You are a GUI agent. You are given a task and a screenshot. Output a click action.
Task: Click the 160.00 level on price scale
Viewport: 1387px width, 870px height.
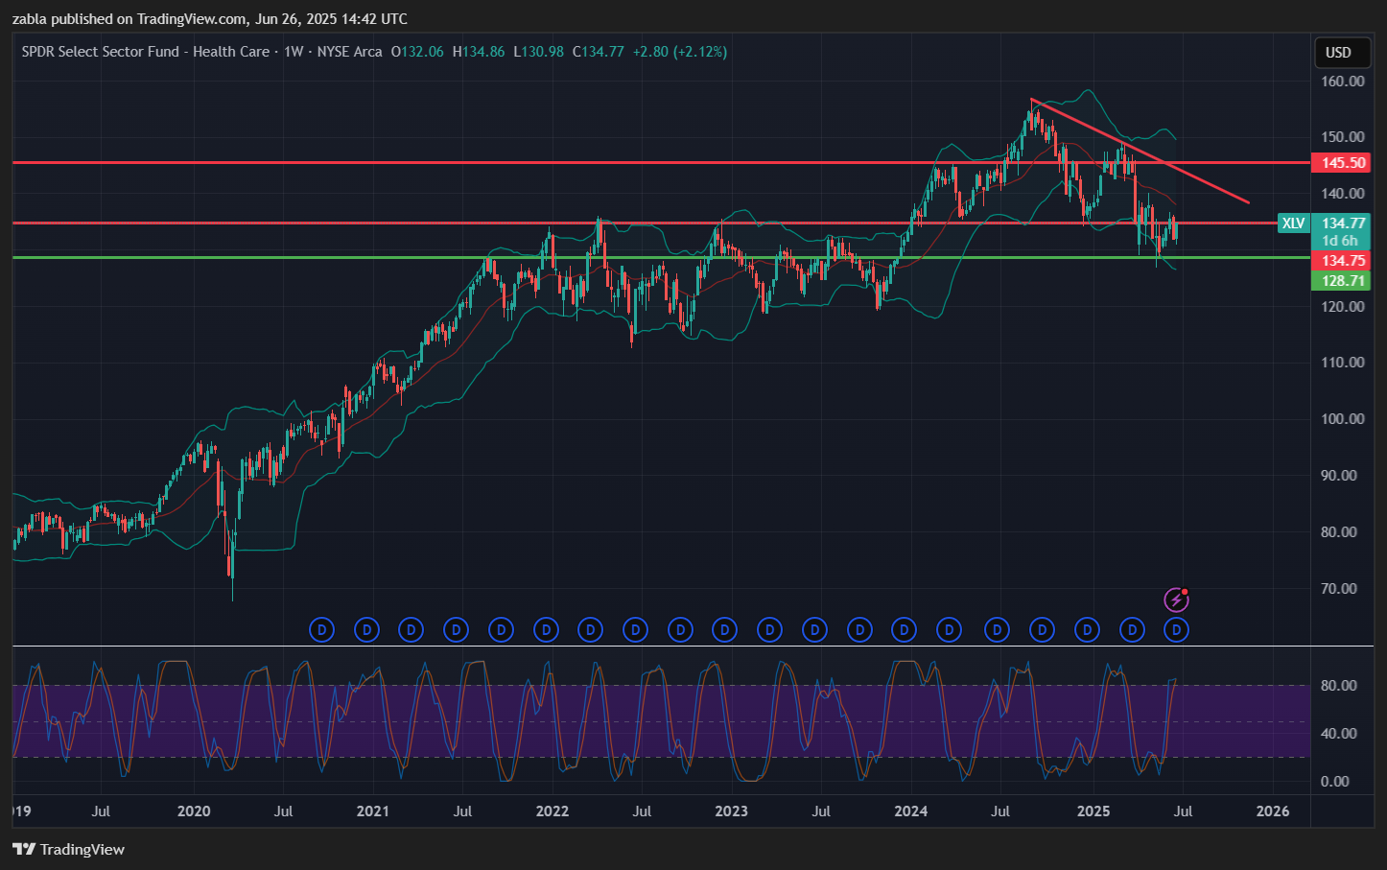coord(1342,82)
